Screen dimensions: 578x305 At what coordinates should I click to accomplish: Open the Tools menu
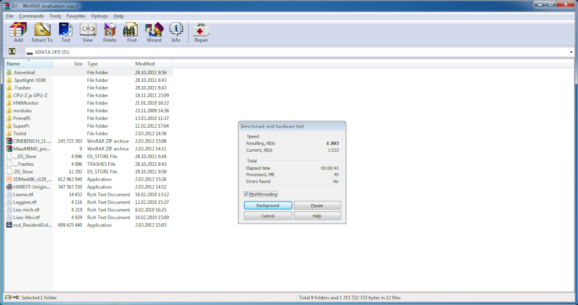pos(55,16)
